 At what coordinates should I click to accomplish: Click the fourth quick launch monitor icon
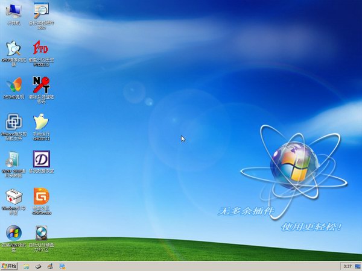click(62, 267)
